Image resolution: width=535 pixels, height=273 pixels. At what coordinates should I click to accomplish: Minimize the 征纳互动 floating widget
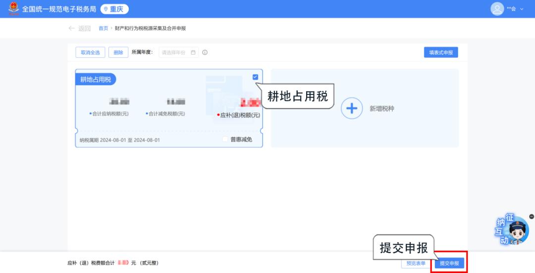[x=532, y=217]
